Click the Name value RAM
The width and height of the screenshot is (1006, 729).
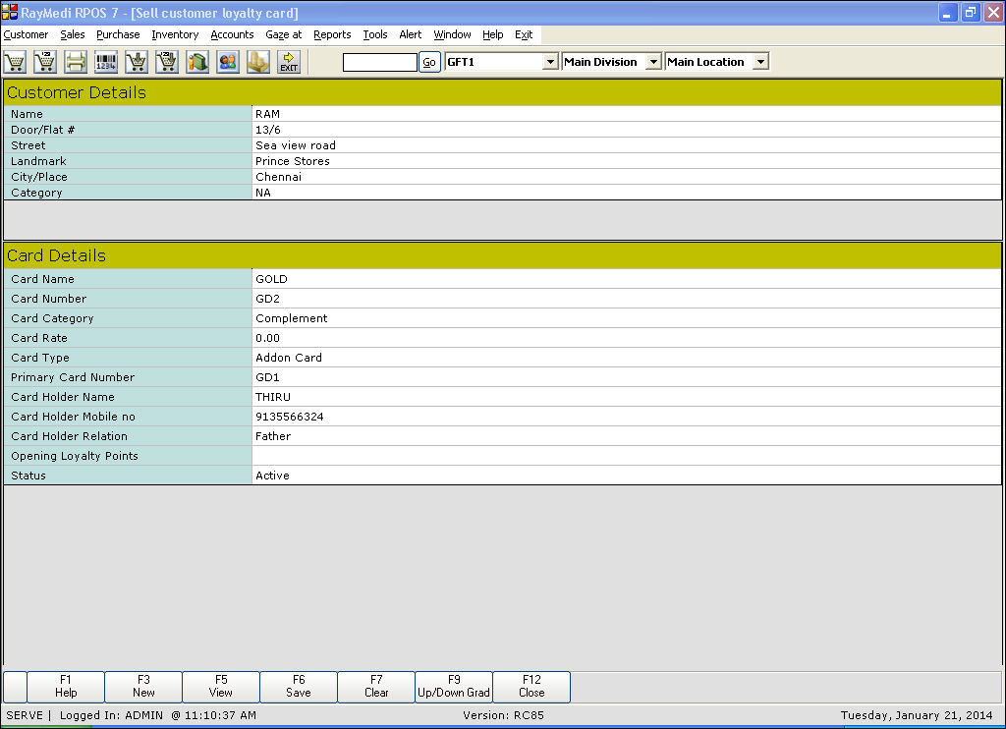click(267, 114)
